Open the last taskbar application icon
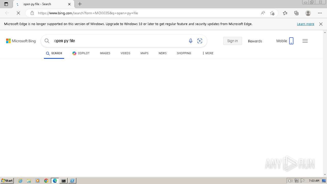This screenshot has height=184, width=327. 72,181
